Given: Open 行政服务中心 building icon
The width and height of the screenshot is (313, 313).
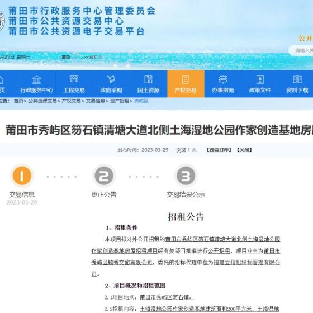Looking at the screenshot, I should click(x=36, y=80).
